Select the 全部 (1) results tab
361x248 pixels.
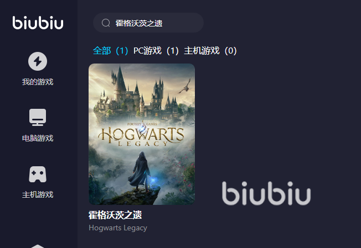pyautogui.click(x=111, y=51)
